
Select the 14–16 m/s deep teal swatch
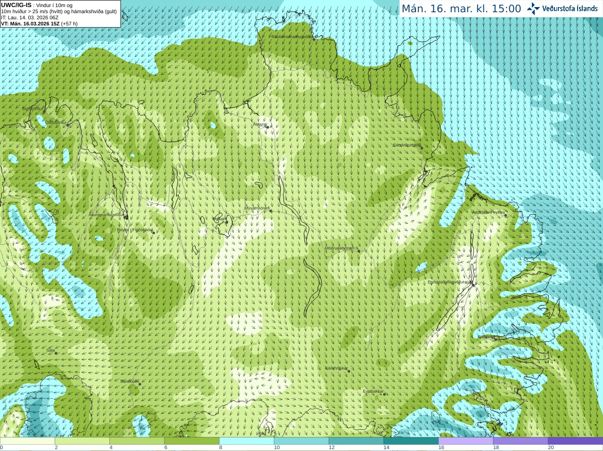point(411,441)
